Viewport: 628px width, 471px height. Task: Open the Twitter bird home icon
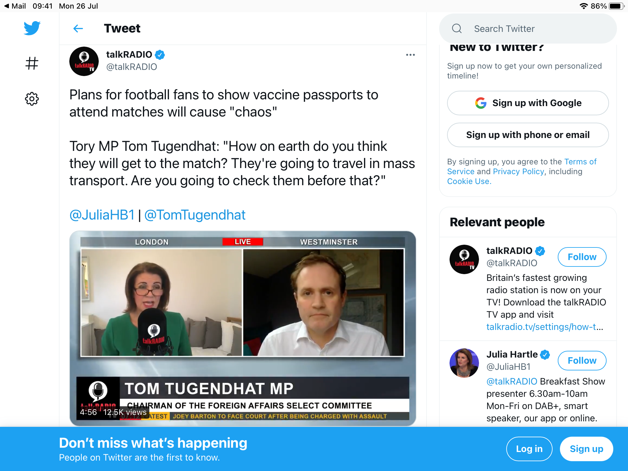(32, 28)
